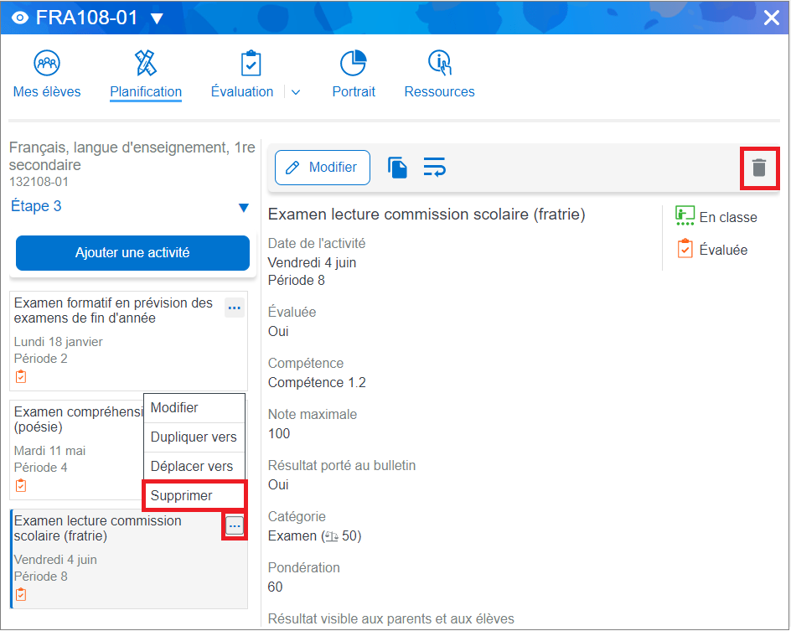The image size is (791, 631).
Task: Switch to the Planification tab
Action: (x=146, y=91)
